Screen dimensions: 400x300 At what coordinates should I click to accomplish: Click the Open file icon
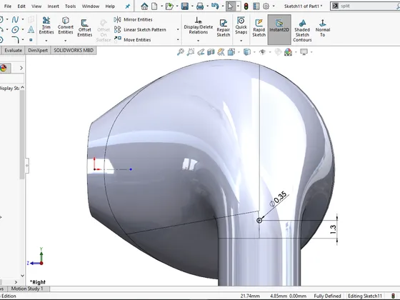coord(169,6)
